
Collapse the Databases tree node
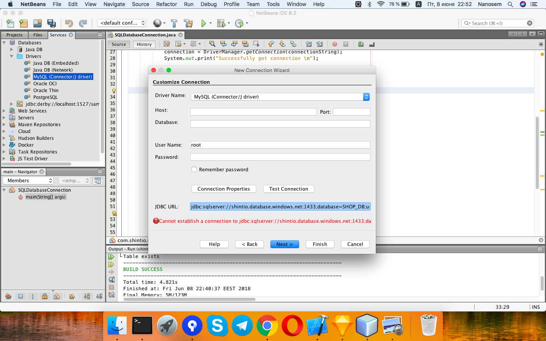[5, 42]
